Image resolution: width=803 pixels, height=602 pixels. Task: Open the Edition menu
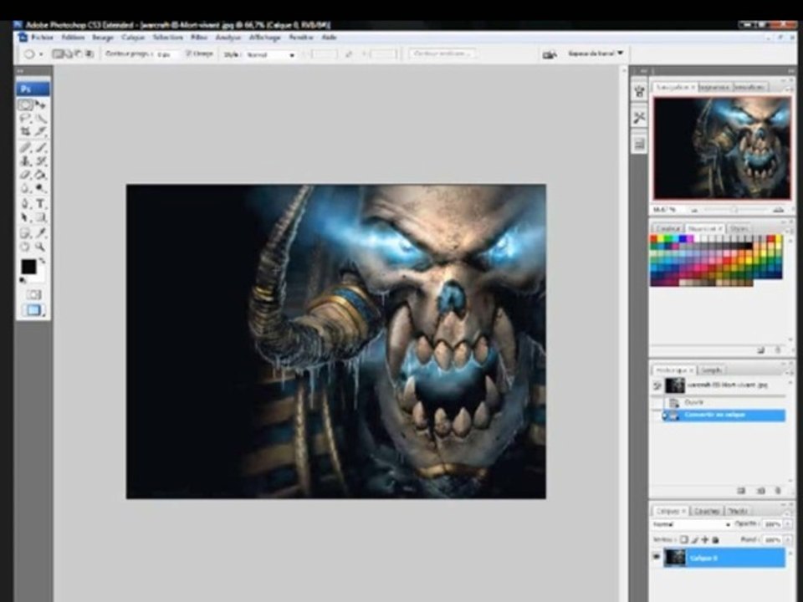point(74,38)
